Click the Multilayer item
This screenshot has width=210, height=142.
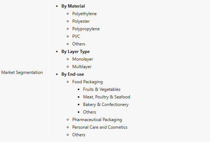click(82, 67)
